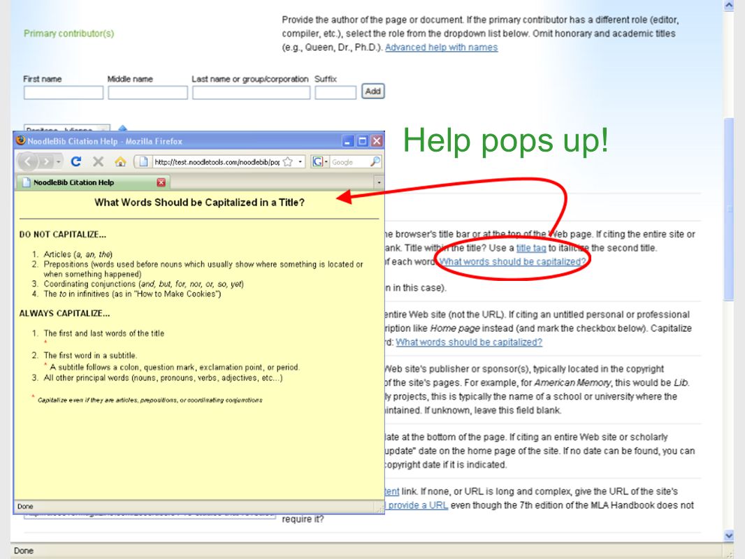Click the DO NOT CAPITALIZE heading

pos(63,235)
